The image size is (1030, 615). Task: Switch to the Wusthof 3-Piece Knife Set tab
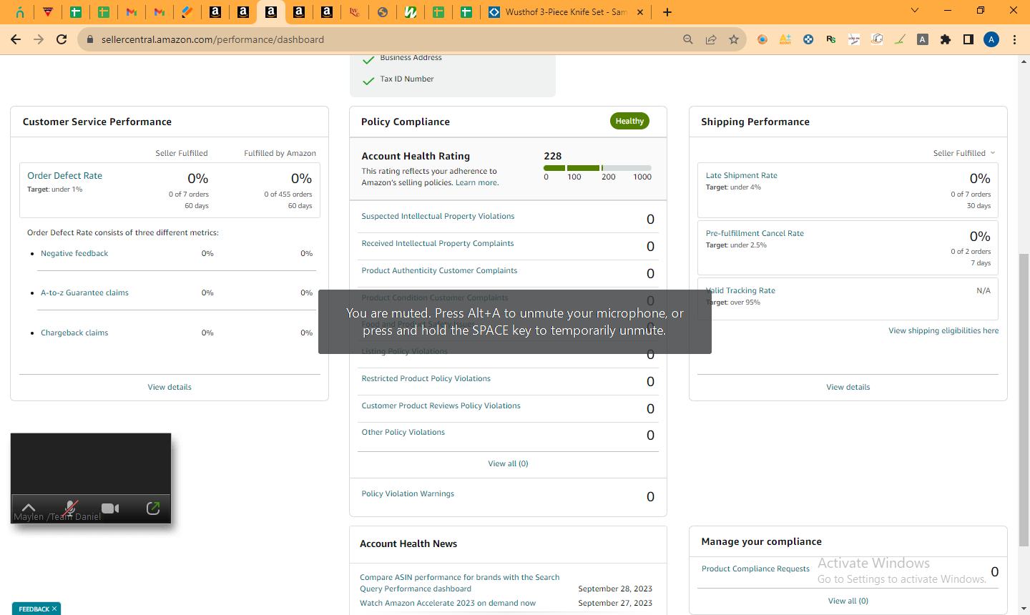click(x=566, y=12)
